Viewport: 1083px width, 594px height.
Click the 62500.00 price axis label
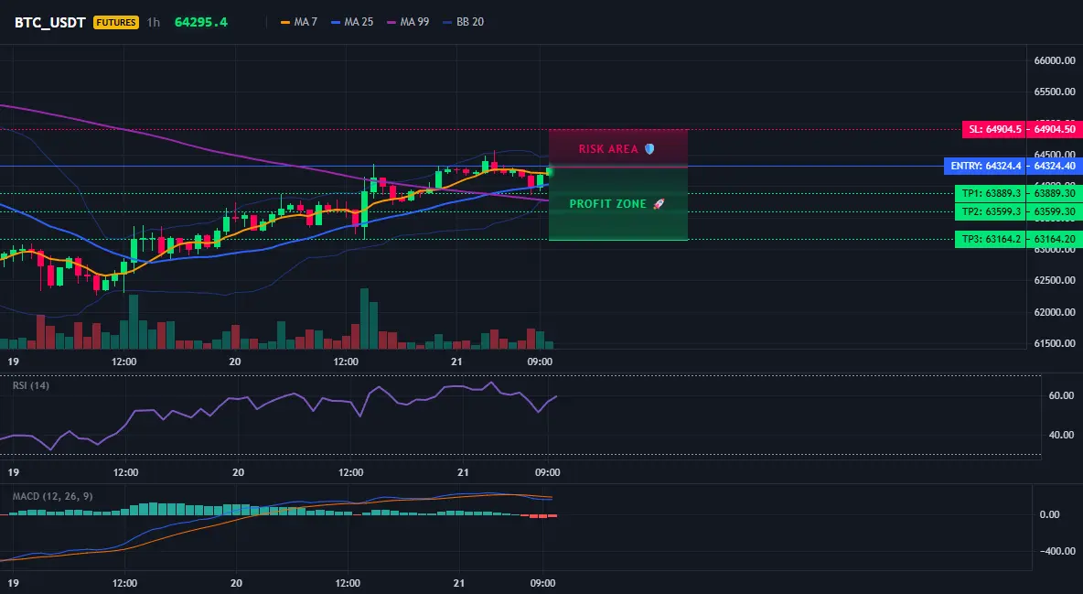point(1055,280)
